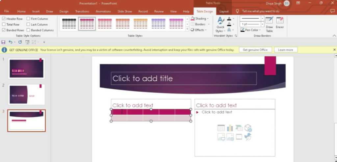Image resolution: width=337 pixels, height=162 pixels.
Task: Click the Learn more button
Action: [x=285, y=50]
